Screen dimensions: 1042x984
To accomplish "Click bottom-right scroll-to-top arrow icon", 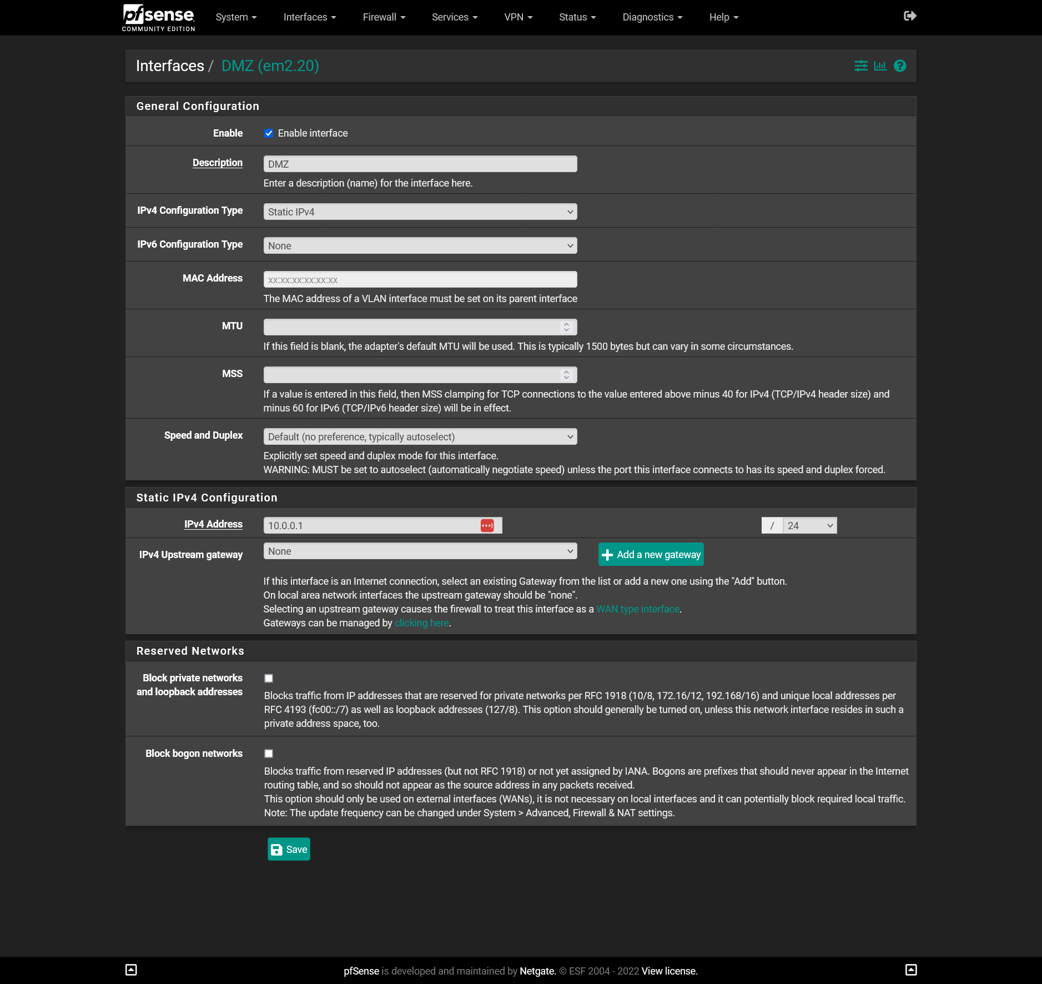I will coord(911,970).
